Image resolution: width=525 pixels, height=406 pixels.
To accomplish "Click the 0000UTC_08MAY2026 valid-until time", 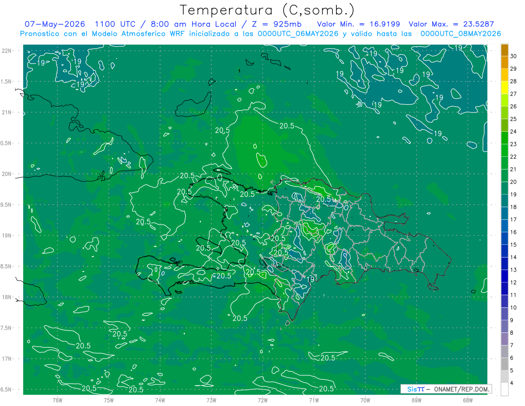I will pyautogui.click(x=461, y=34).
